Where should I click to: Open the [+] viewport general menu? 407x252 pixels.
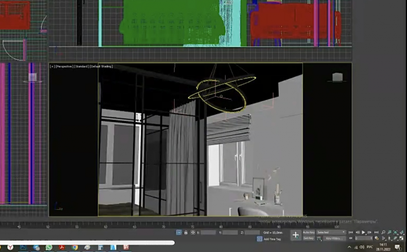pos(52,67)
